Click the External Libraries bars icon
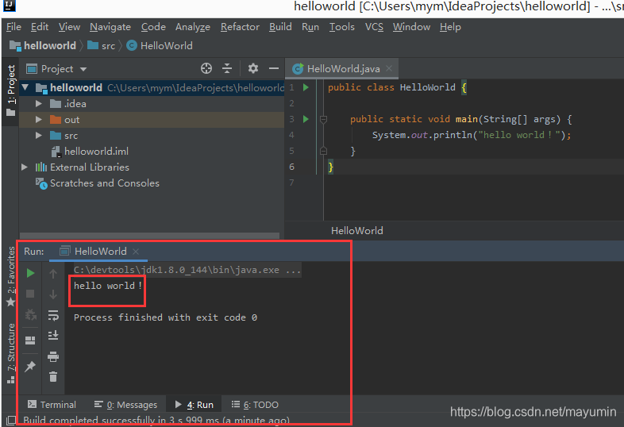The width and height of the screenshot is (624, 427). (x=41, y=167)
